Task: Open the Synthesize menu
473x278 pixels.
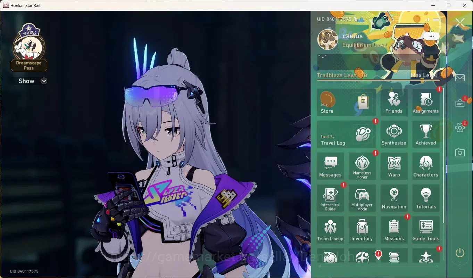Action: pos(394,134)
